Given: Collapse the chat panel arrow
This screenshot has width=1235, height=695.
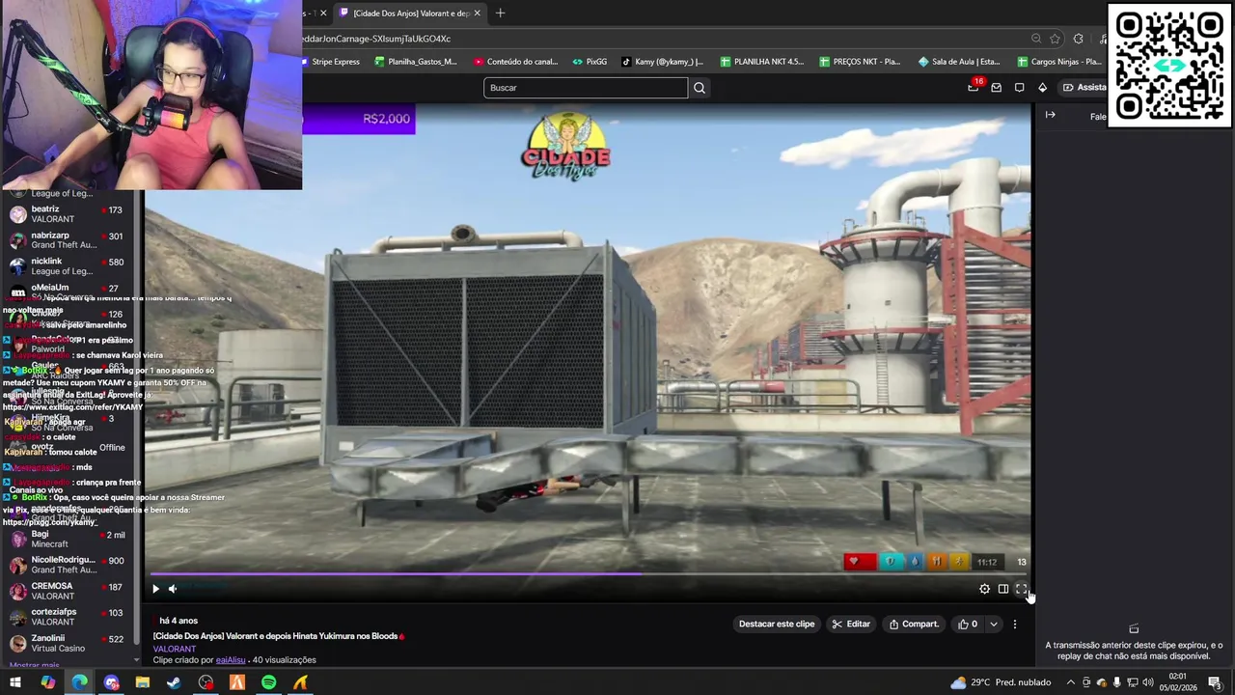Looking at the screenshot, I should point(1051,115).
